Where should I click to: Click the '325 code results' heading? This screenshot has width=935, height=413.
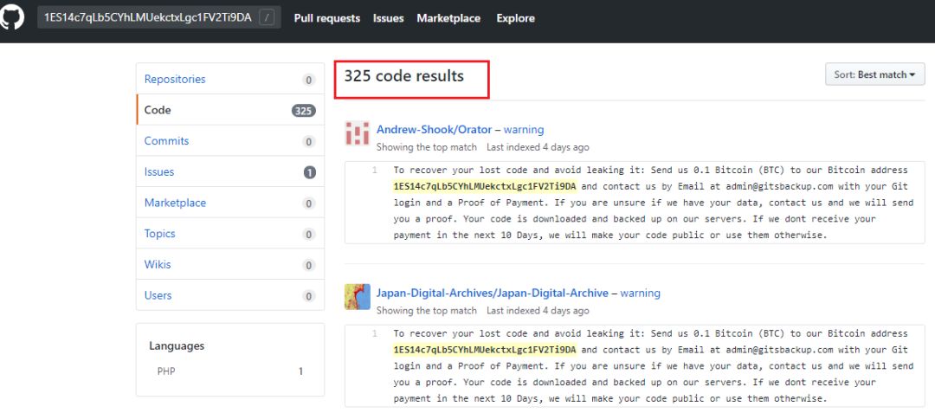point(403,76)
